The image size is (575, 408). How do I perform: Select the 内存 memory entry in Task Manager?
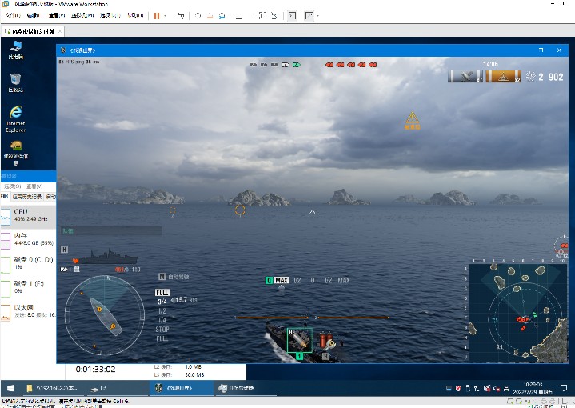click(28, 239)
